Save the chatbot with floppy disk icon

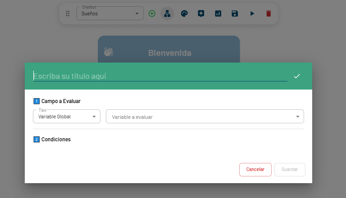tap(235, 13)
